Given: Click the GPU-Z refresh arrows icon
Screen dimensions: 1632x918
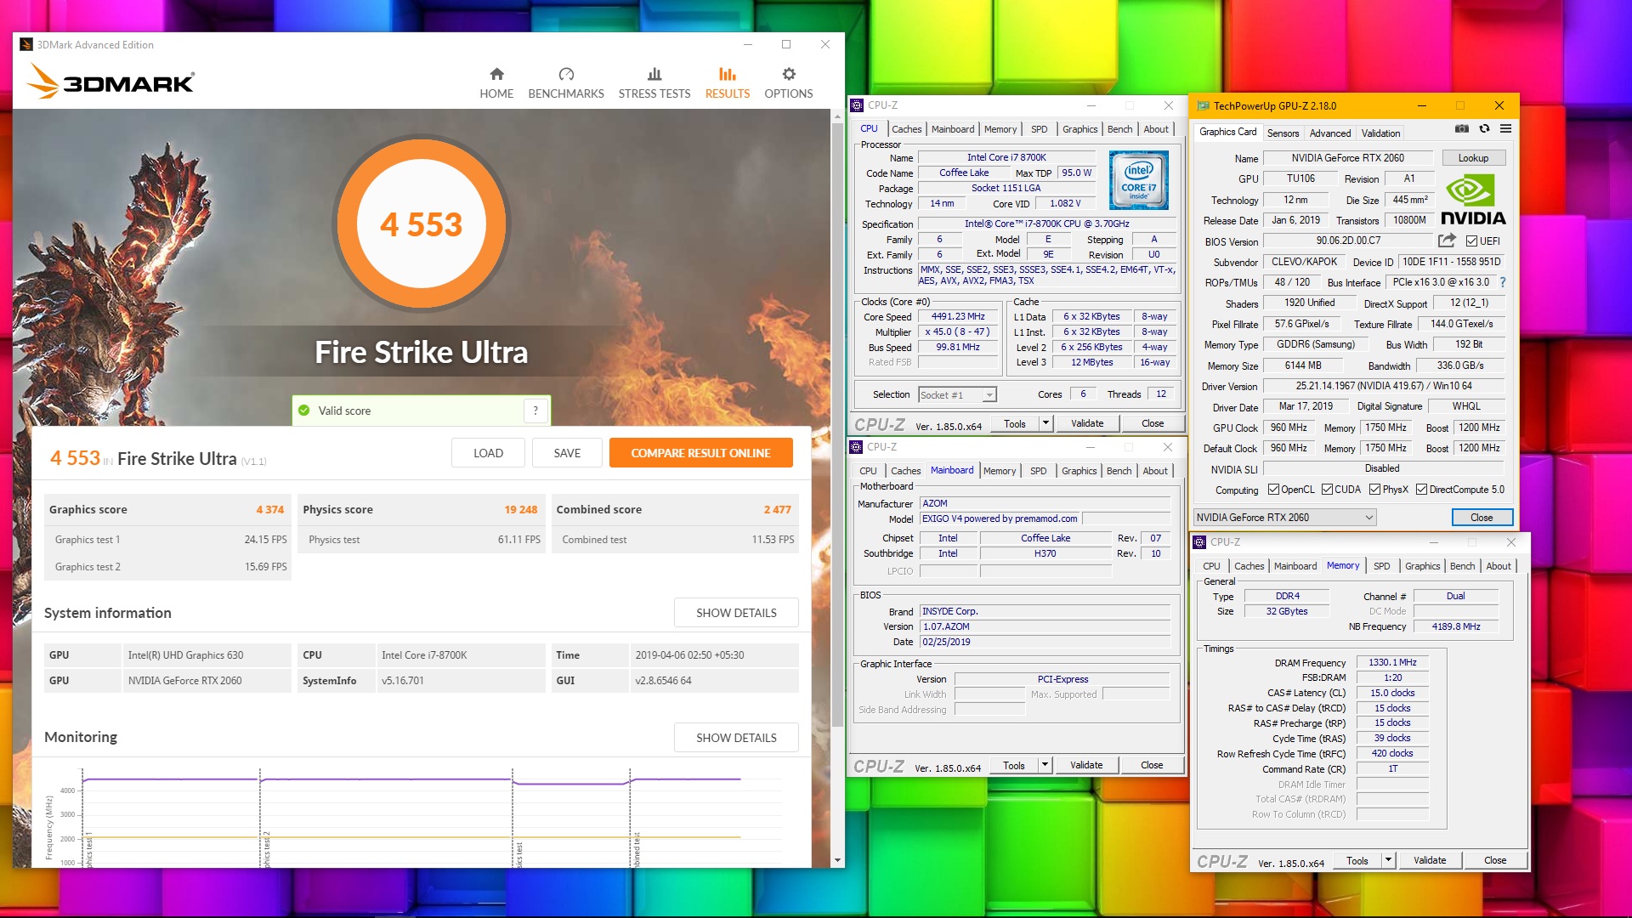Looking at the screenshot, I should [x=1484, y=129].
